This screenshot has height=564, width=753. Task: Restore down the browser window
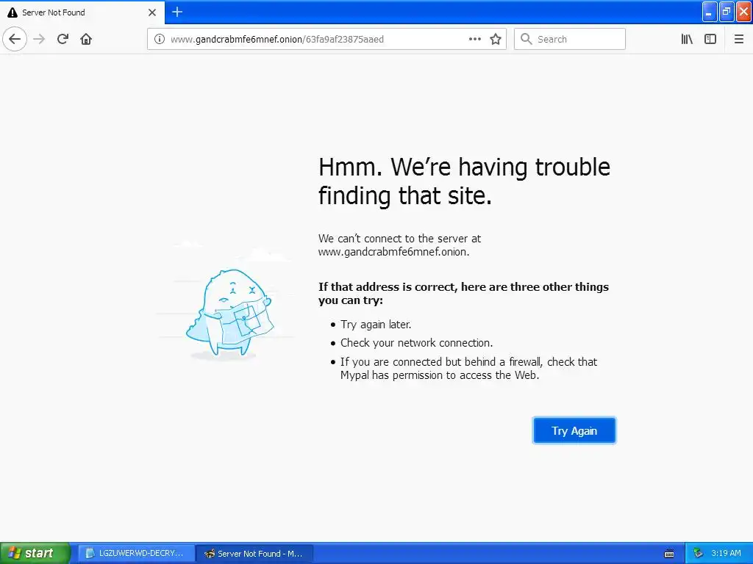(727, 12)
